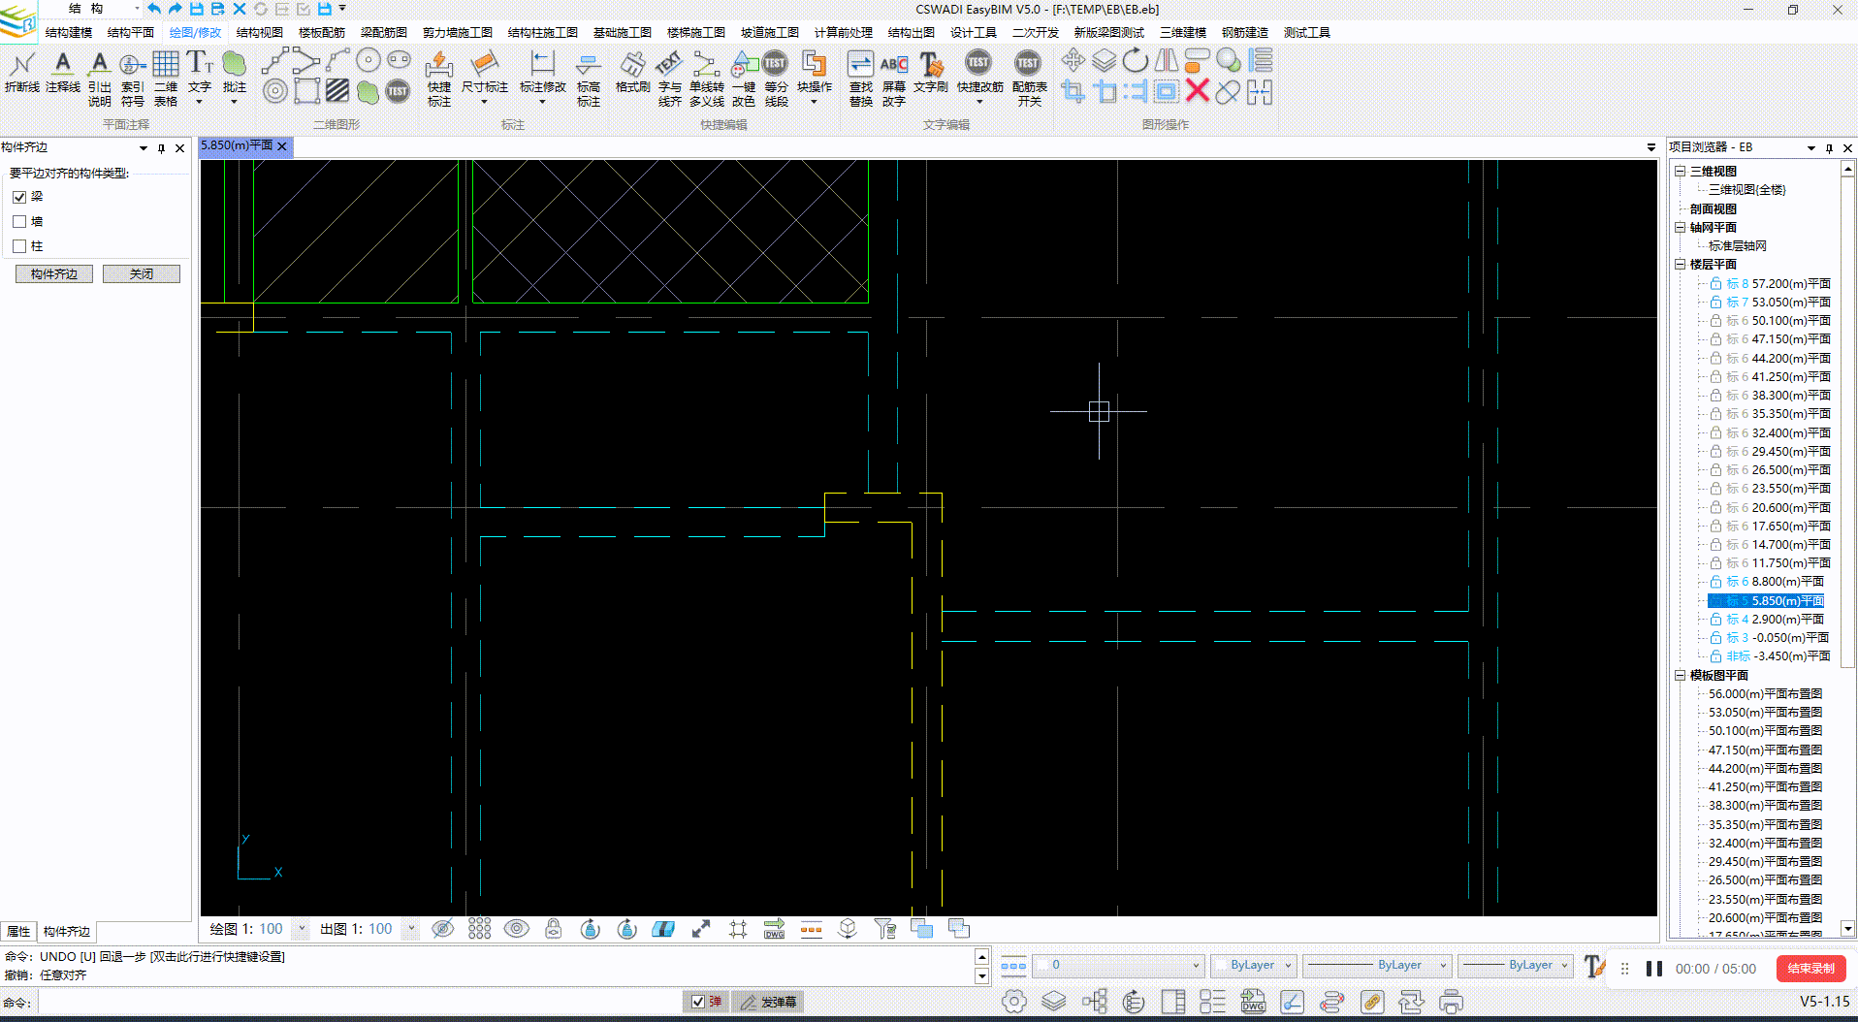Select the 标高标注 elevation mark tool
1858x1022 pixels.
coord(589,78)
